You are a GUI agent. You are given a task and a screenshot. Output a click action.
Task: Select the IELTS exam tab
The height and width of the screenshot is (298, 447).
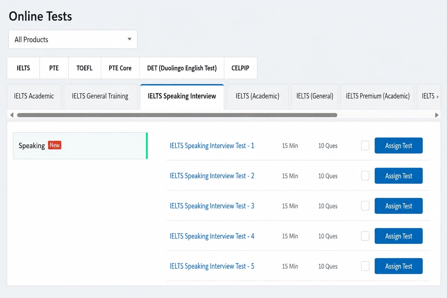coord(23,68)
